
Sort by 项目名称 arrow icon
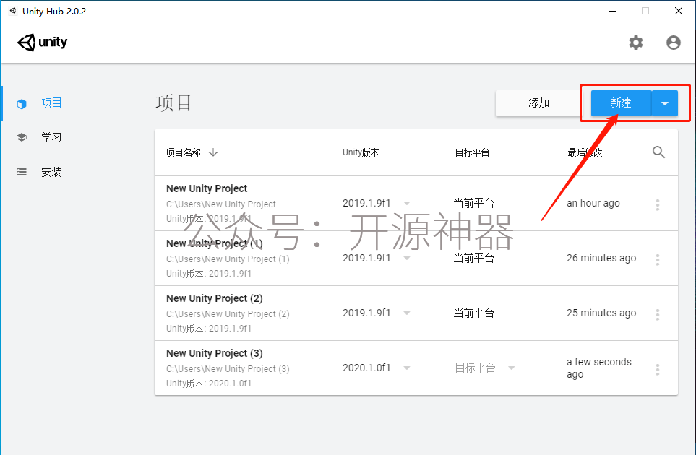click(x=213, y=152)
